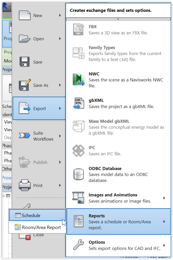Click the Suite Workflows arrows icon

click(24, 135)
